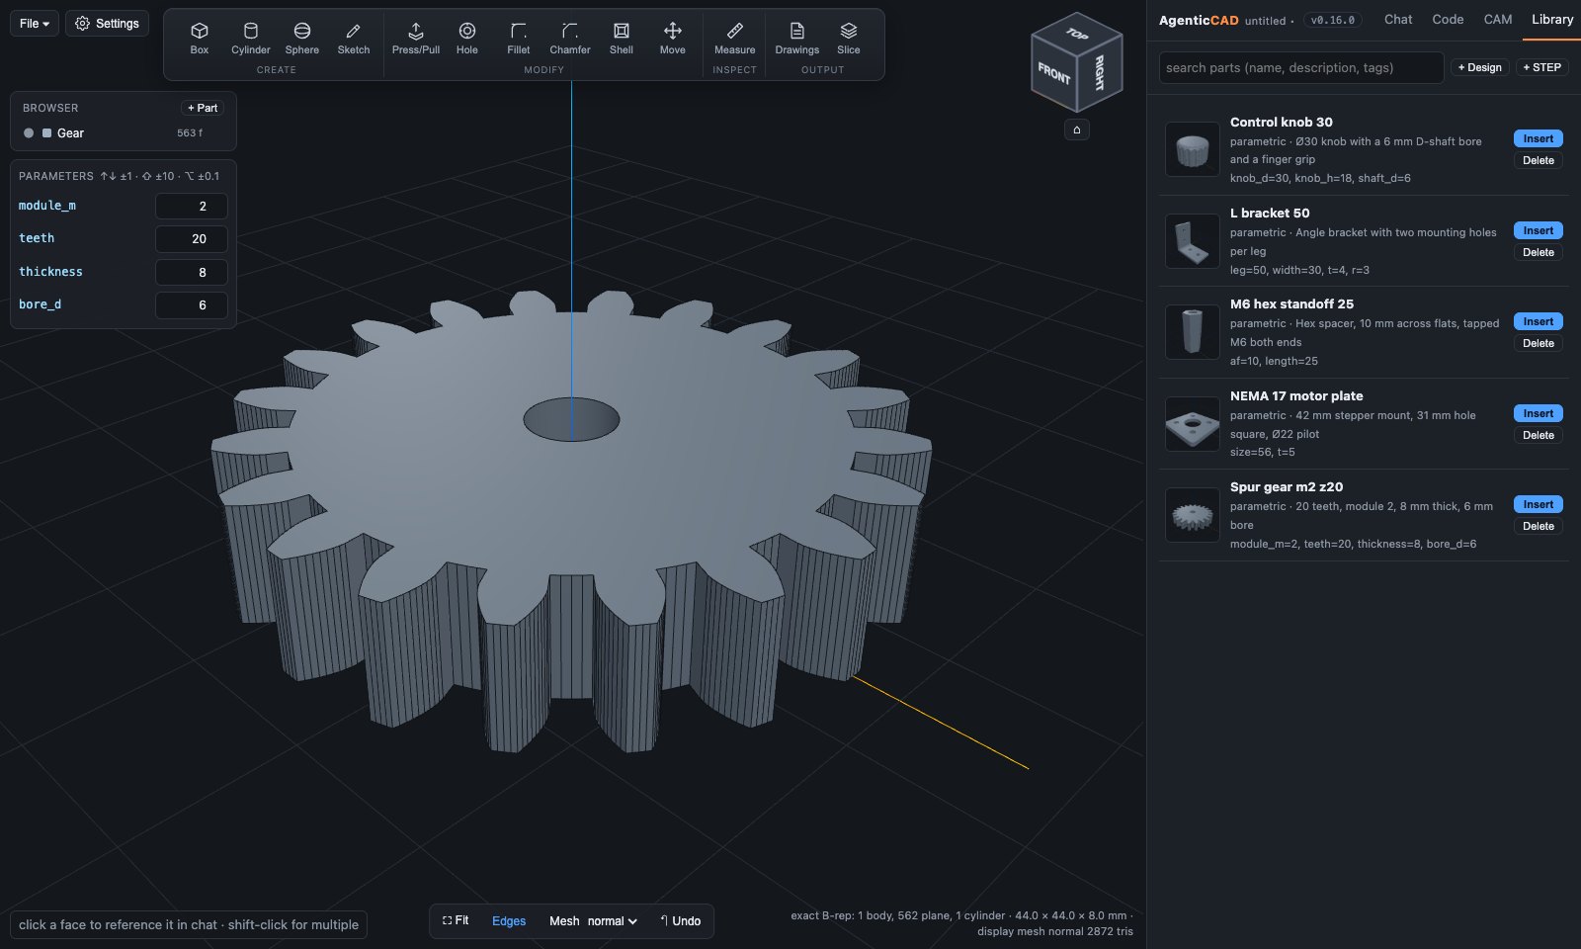Viewport: 1581px width, 949px height.
Task: Apply the Chamfer tool
Action: click(x=569, y=39)
